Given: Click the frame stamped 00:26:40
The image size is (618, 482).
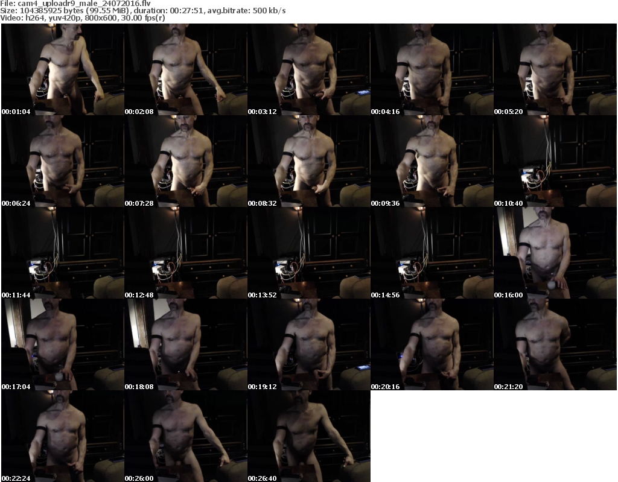Looking at the screenshot, I should tap(309, 436).
